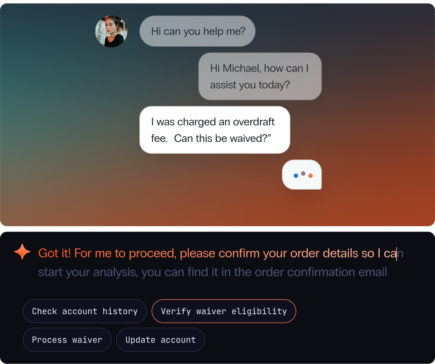Select the Hi can you help me bubble
Screen dimensions: 435x364
pos(197,31)
